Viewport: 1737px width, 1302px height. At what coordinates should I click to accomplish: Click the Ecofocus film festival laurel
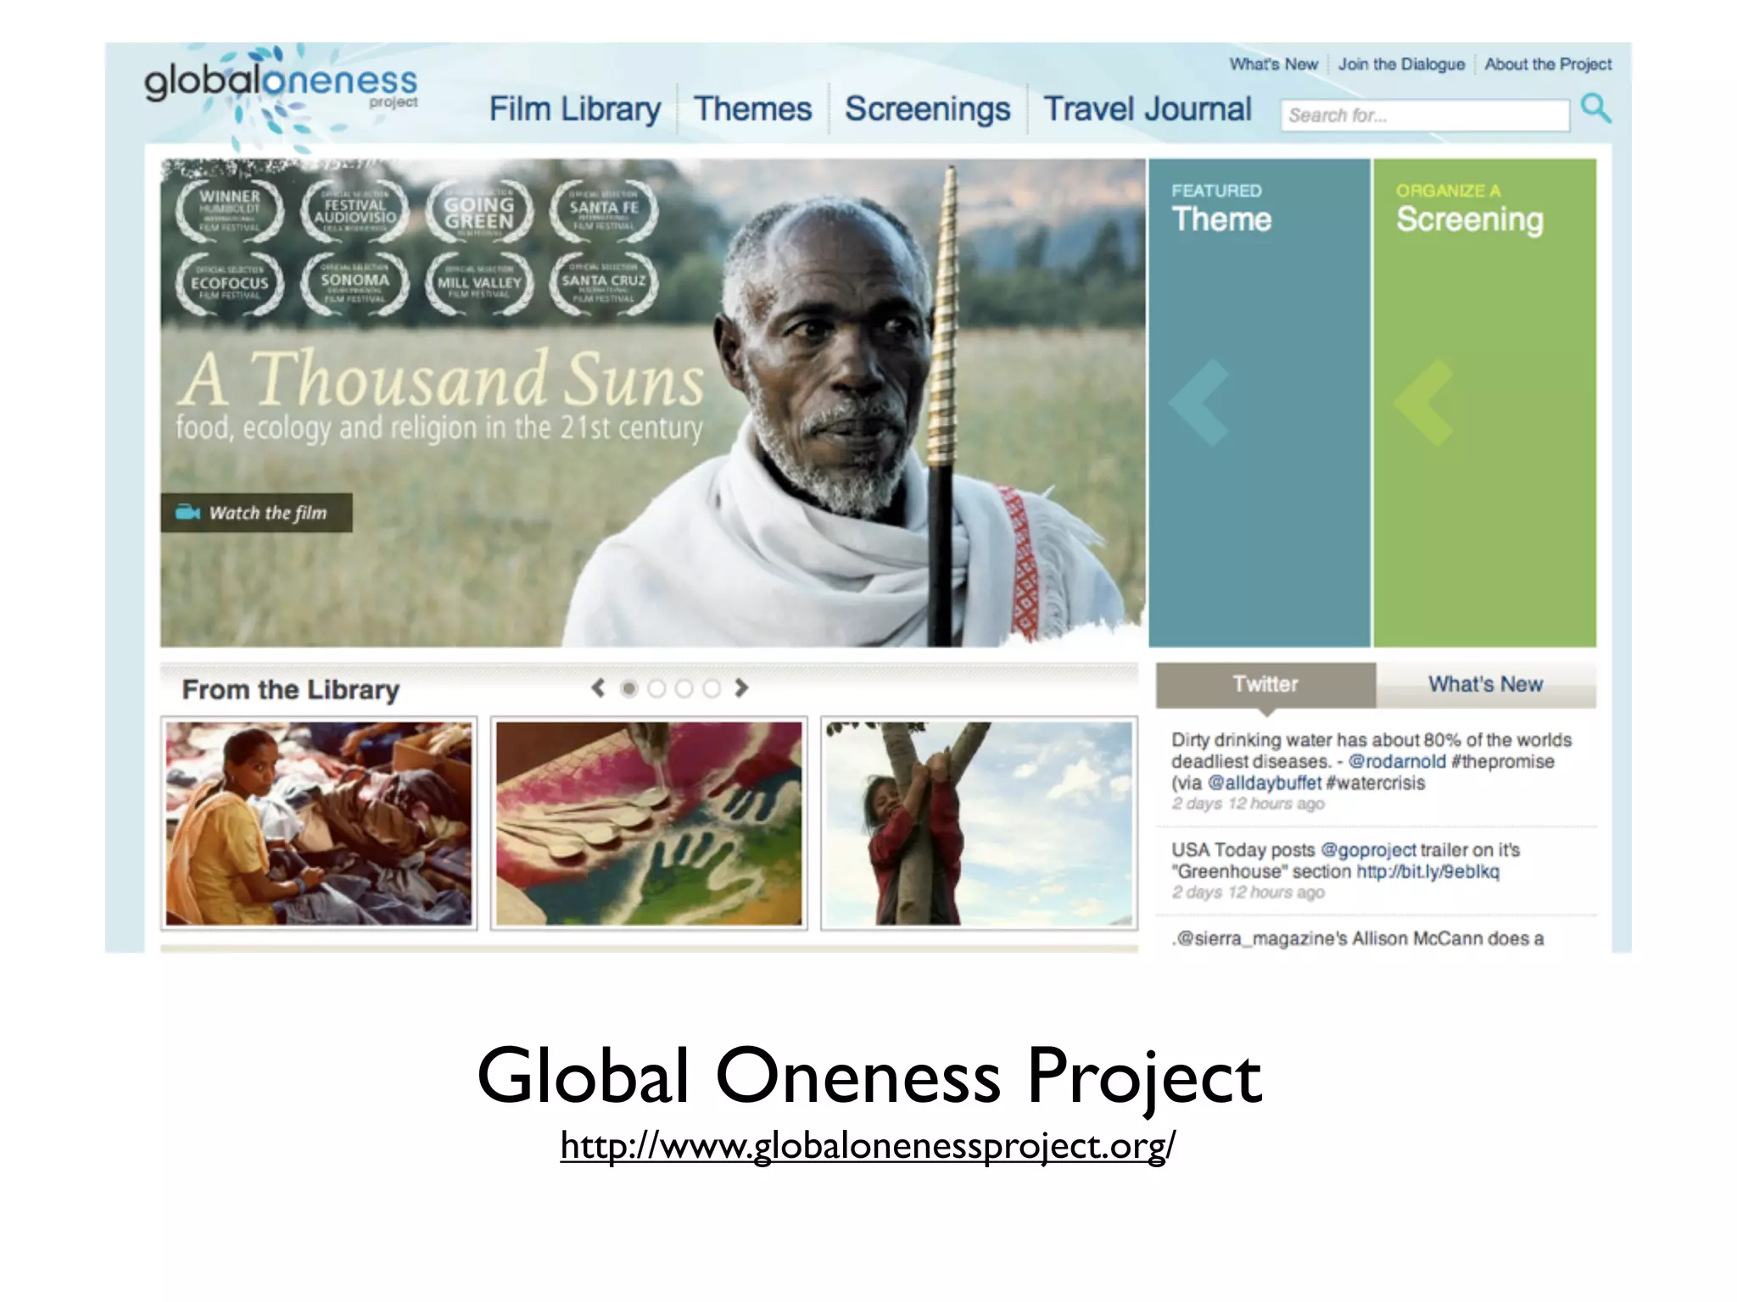point(230,283)
